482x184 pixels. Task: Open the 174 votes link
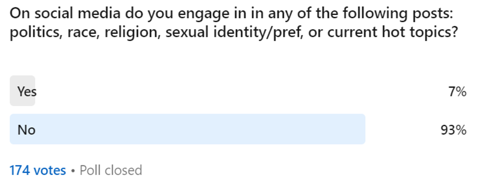tap(38, 170)
